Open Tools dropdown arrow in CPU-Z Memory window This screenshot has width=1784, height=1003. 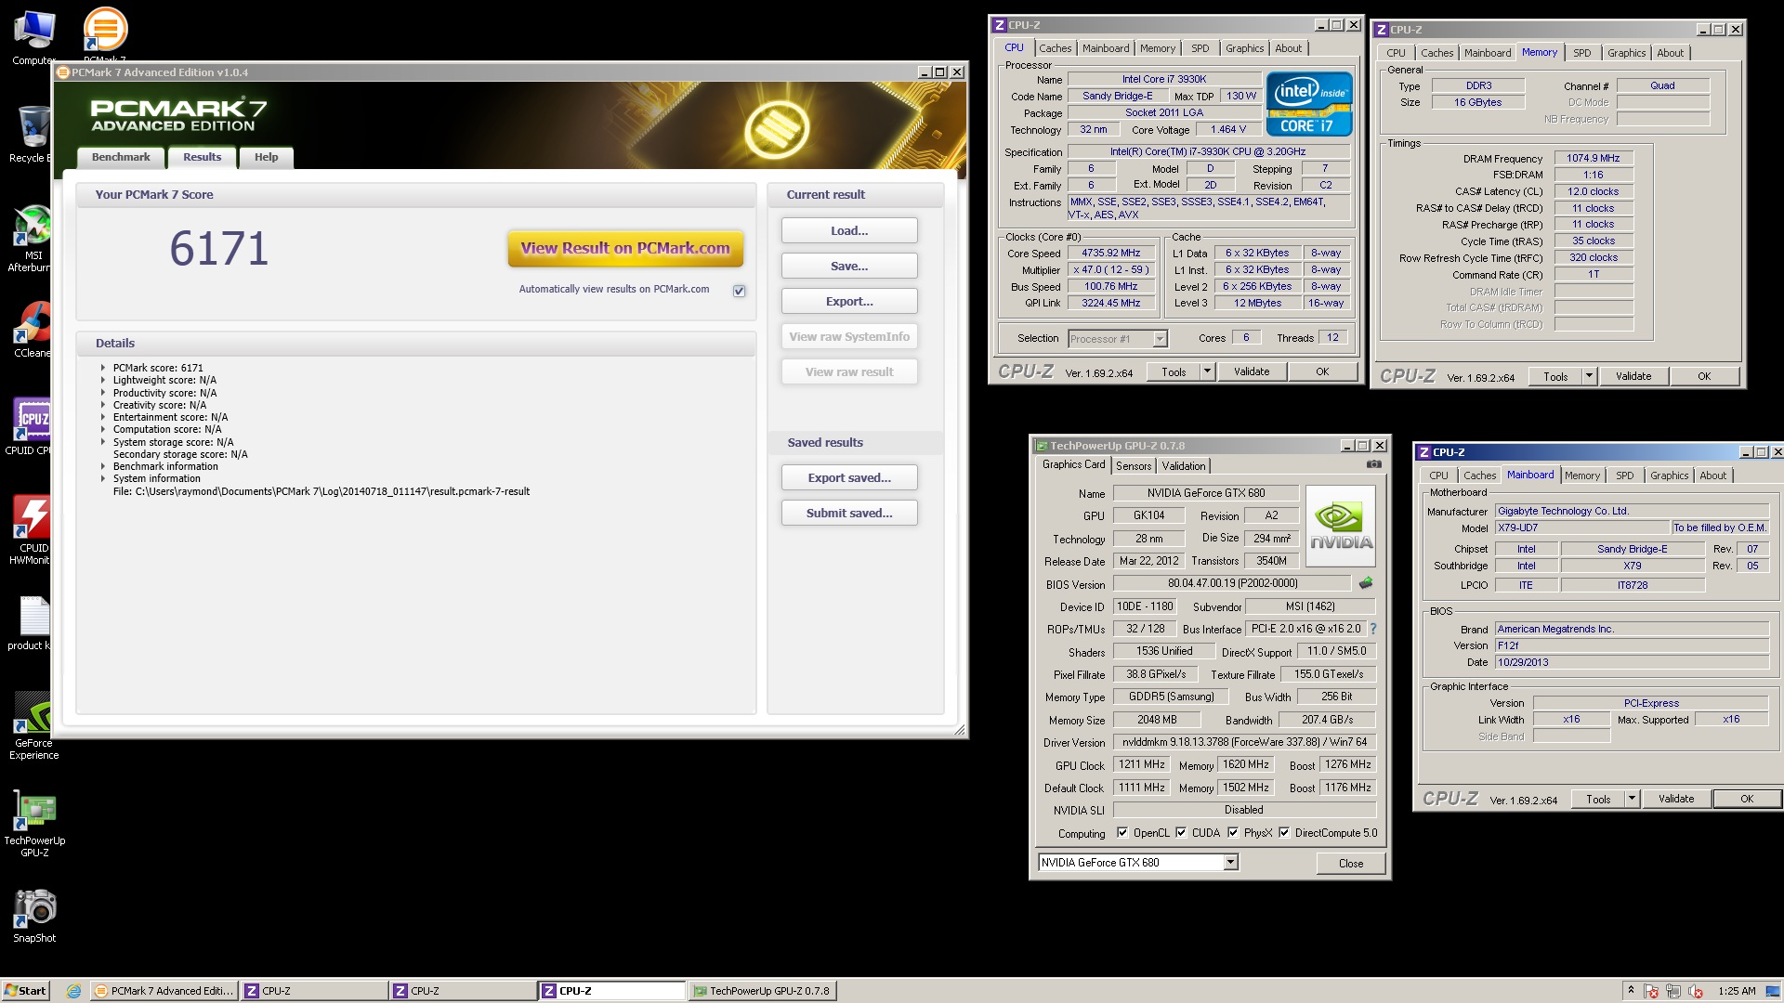[x=1589, y=376]
